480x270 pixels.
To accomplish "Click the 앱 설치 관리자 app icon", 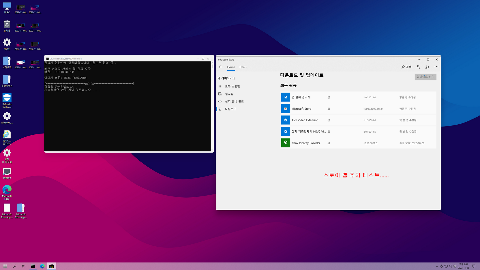I will [x=286, y=97].
